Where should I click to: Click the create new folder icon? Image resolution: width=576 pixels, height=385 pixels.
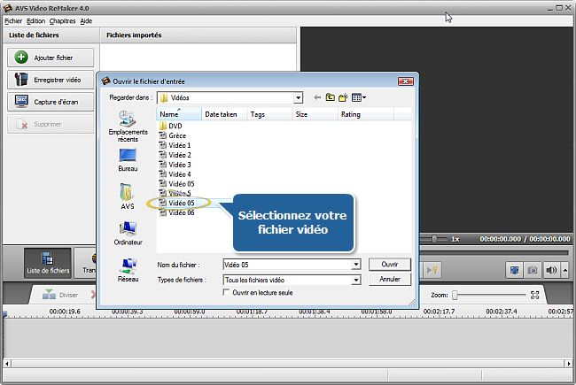click(343, 97)
